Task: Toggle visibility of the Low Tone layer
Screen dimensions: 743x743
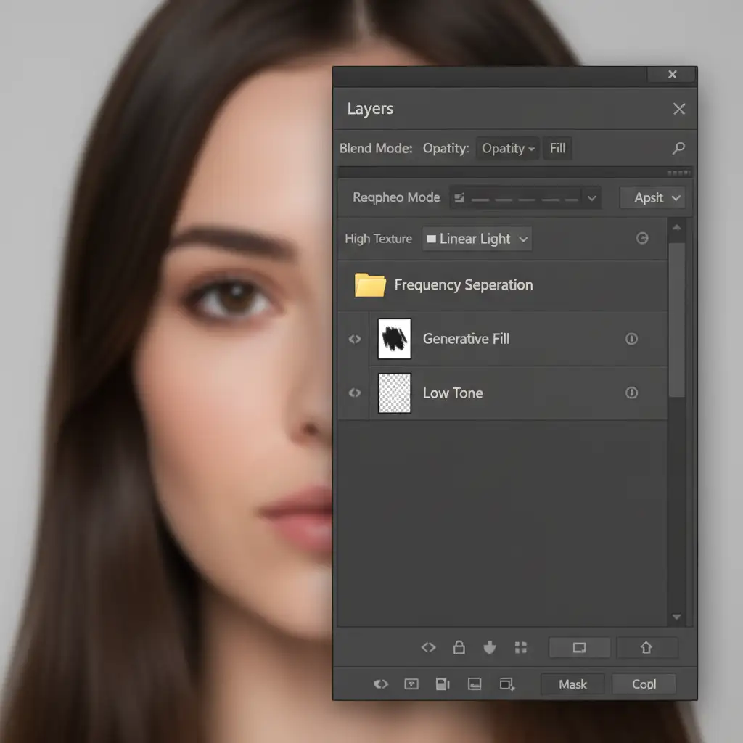Action: click(x=355, y=393)
